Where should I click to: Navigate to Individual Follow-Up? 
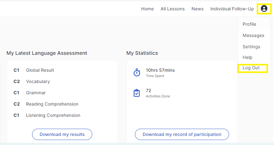coord(232,9)
